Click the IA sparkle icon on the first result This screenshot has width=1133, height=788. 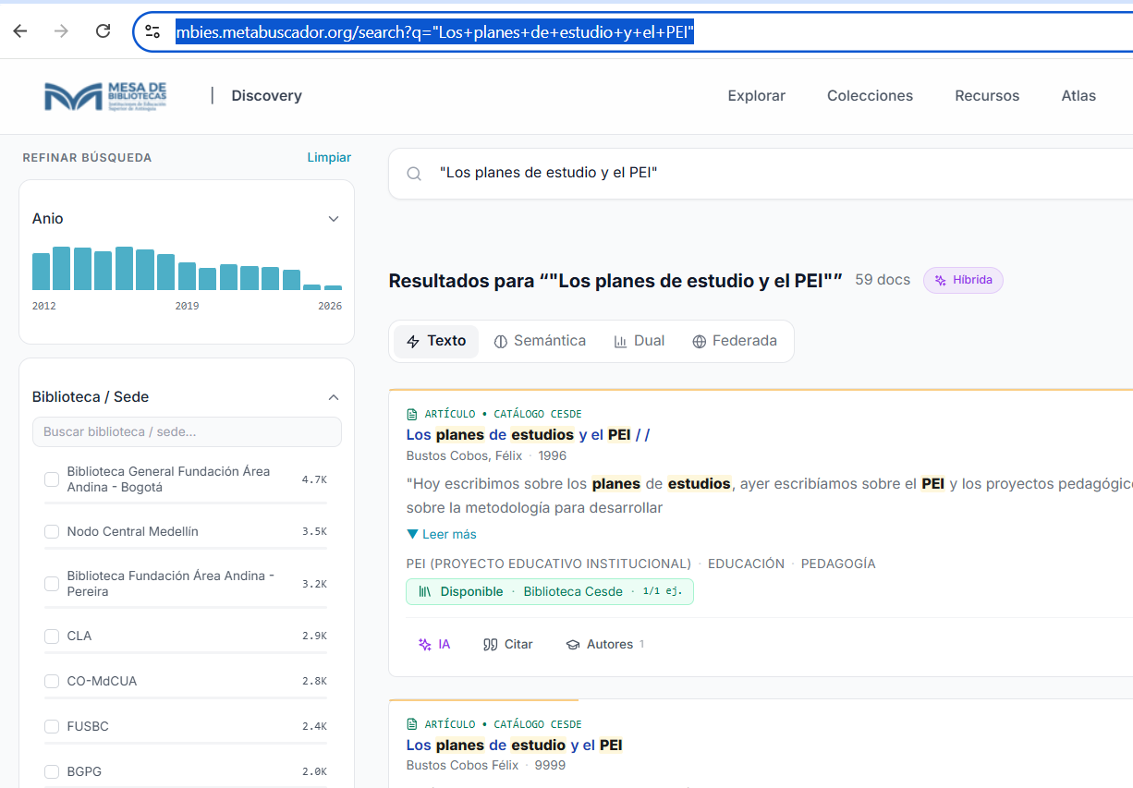click(x=425, y=645)
